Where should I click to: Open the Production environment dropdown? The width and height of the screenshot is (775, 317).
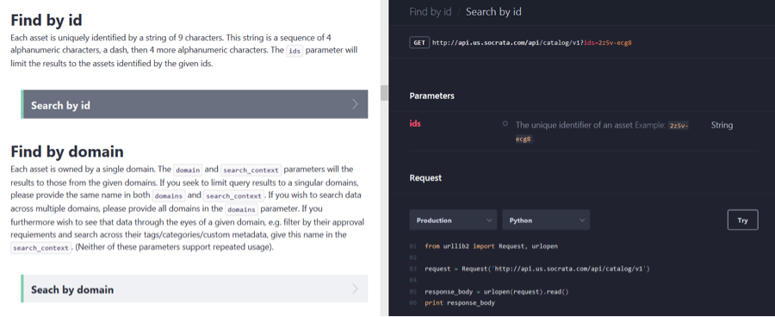click(453, 220)
